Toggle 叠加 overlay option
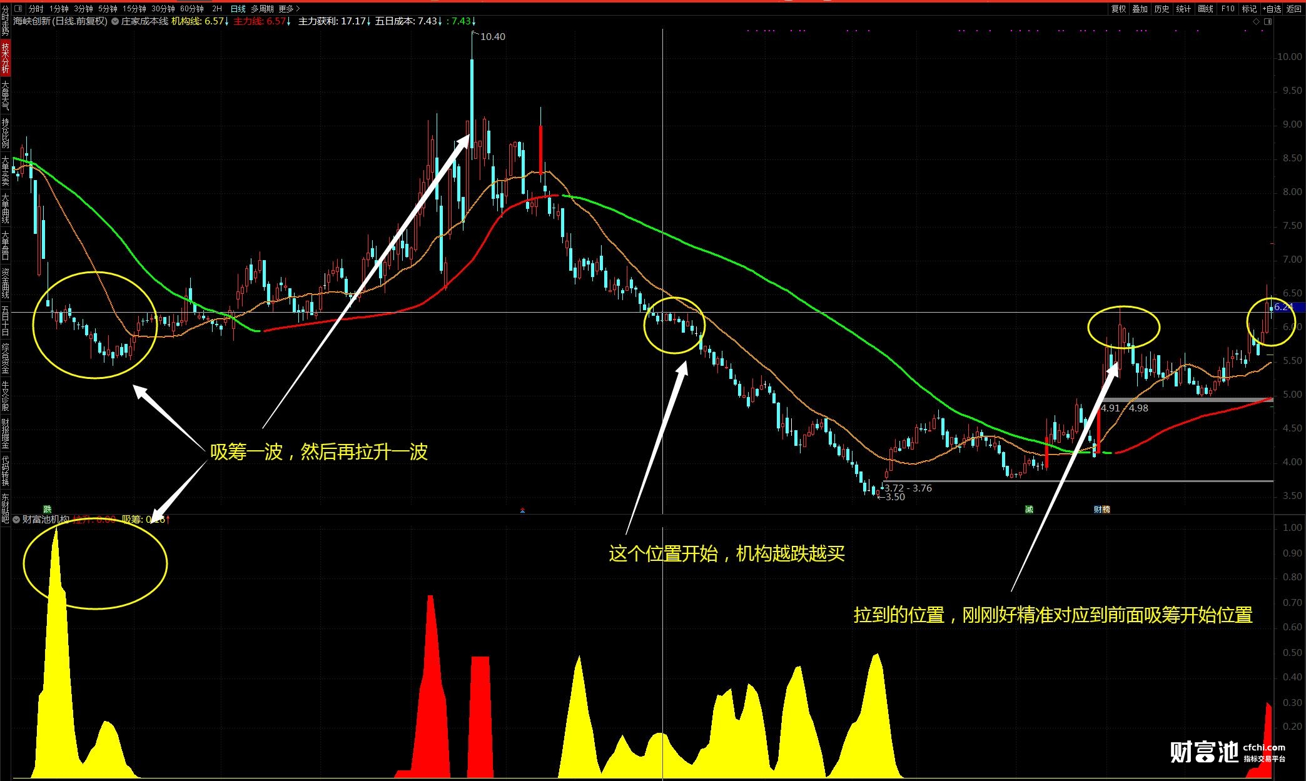 point(1140,9)
